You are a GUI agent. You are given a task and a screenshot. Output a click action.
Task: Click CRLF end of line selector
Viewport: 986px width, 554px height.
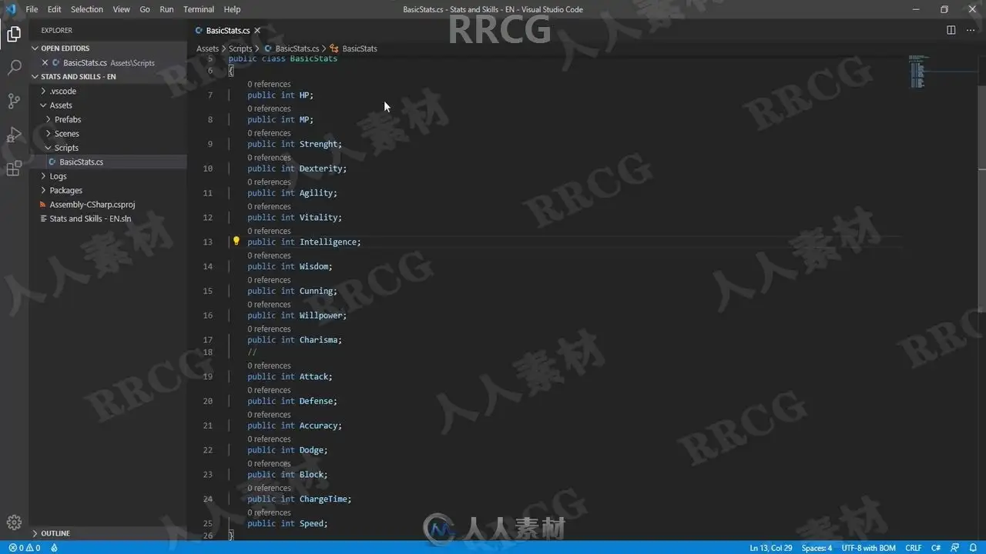pyautogui.click(x=914, y=548)
